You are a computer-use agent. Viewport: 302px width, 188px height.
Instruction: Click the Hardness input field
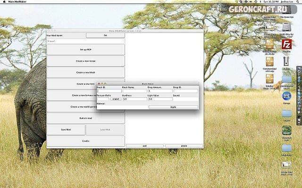click(x=134, y=99)
